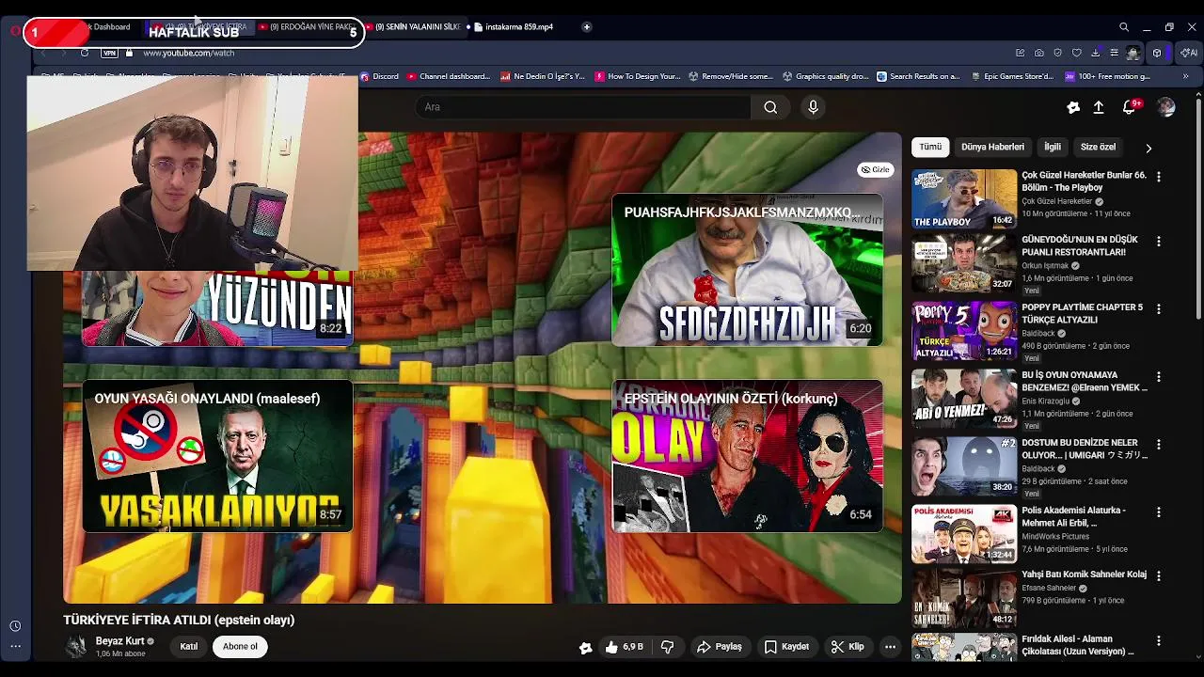1204x677 pixels.
Task: Open YouTube notifications bell
Action: coord(1129,107)
